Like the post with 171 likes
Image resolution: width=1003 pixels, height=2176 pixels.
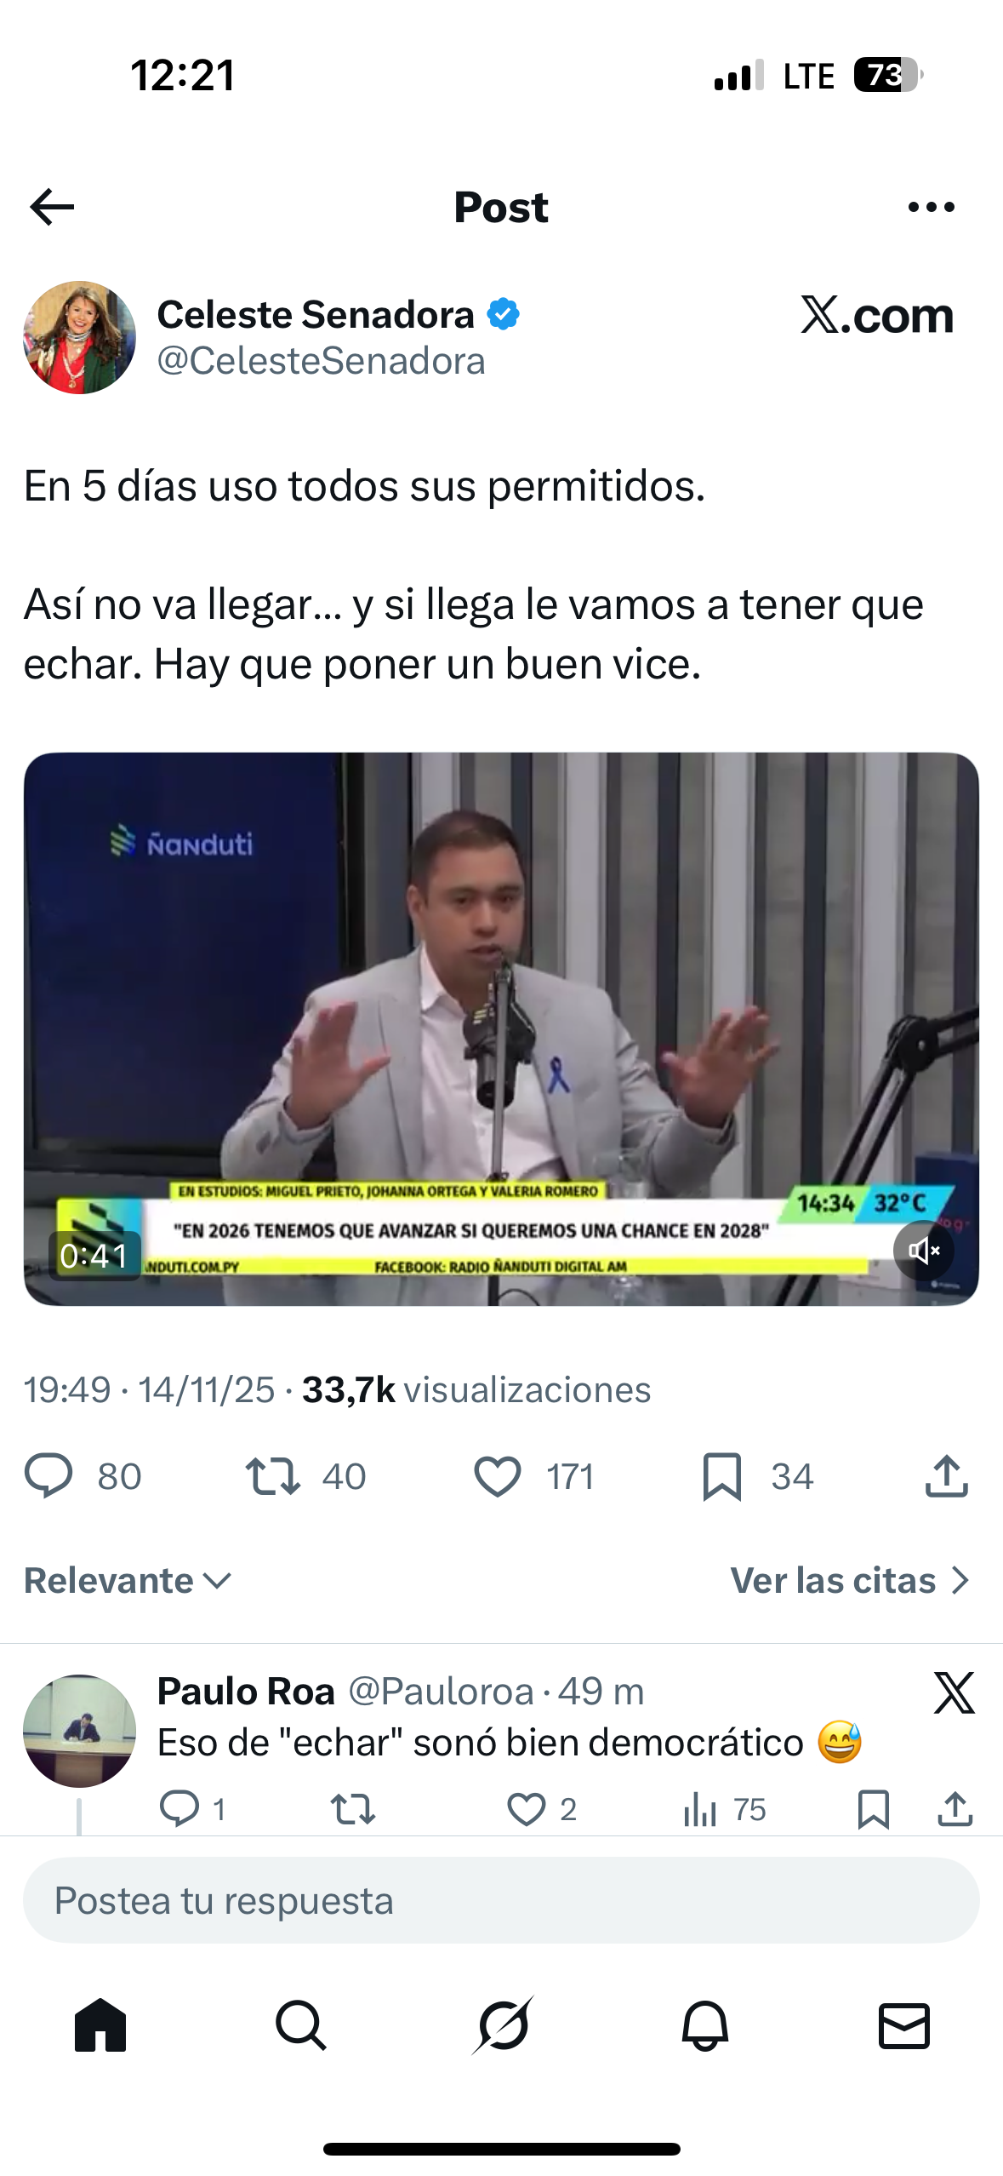(497, 1475)
